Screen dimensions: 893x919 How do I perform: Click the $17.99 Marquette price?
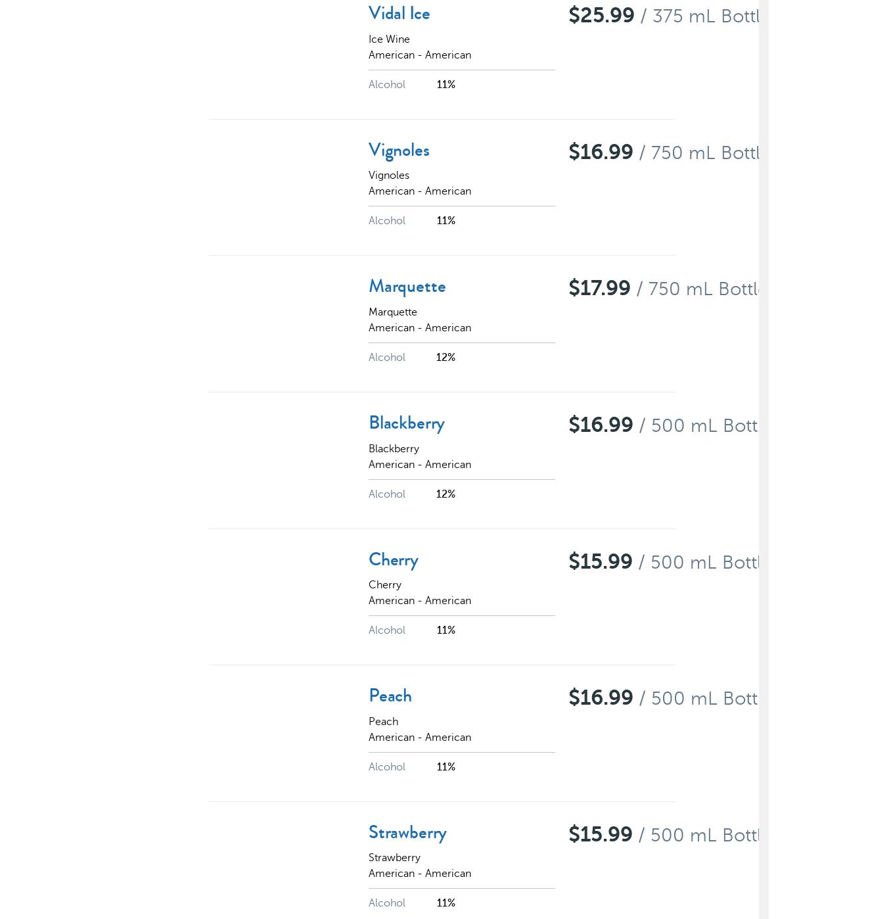(x=599, y=289)
